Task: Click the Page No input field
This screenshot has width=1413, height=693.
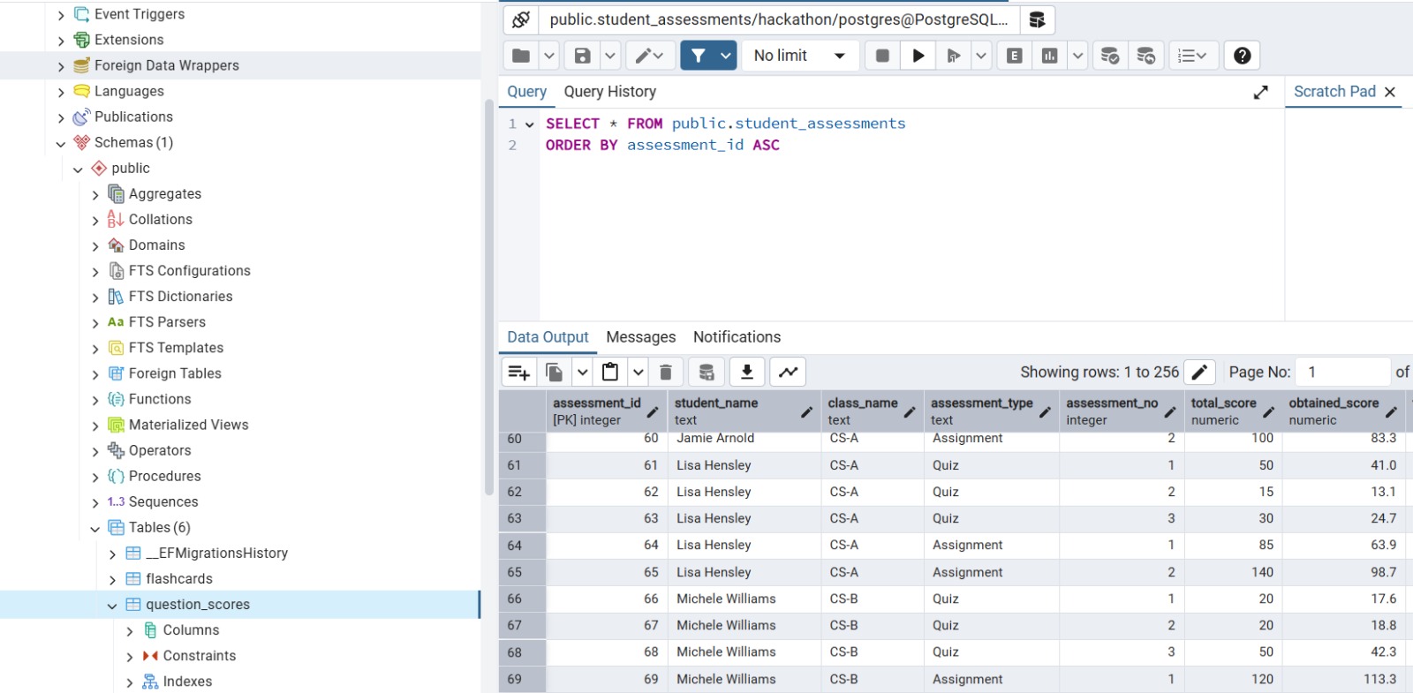Action: pos(1344,372)
